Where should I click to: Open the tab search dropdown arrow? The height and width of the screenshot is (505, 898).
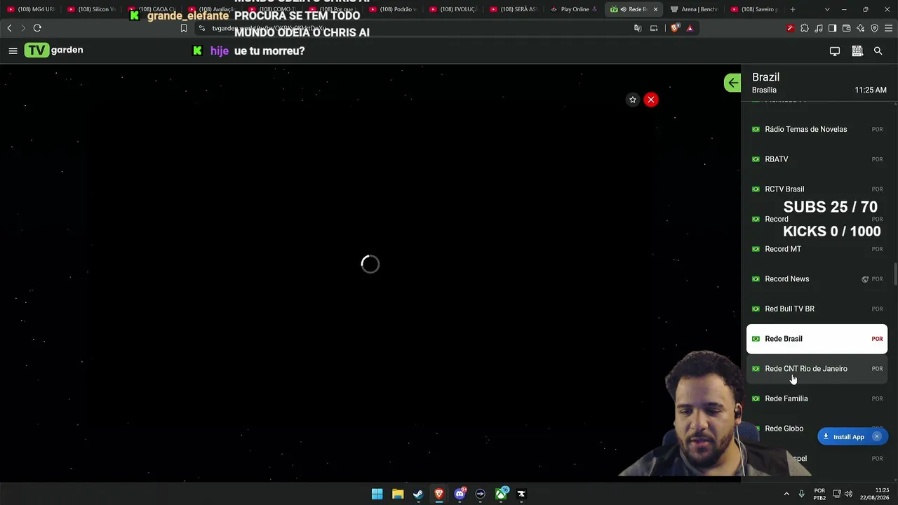click(x=827, y=9)
